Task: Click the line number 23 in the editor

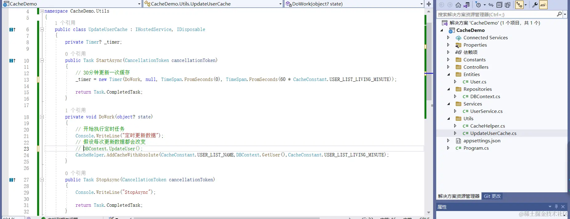Action: [26, 149]
